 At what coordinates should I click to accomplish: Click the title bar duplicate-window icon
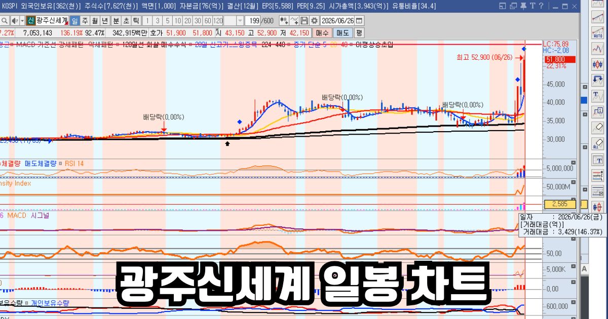coord(513,6)
